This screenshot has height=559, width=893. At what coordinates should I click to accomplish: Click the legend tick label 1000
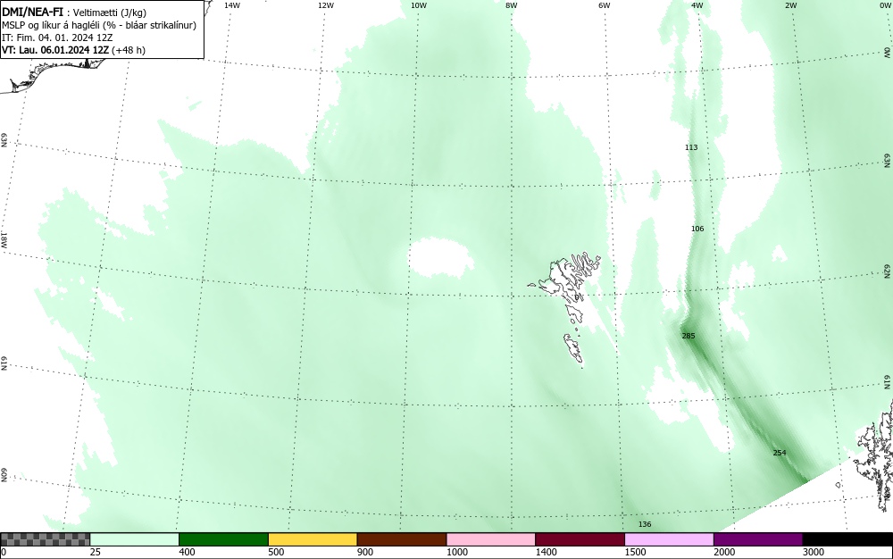[456, 552]
